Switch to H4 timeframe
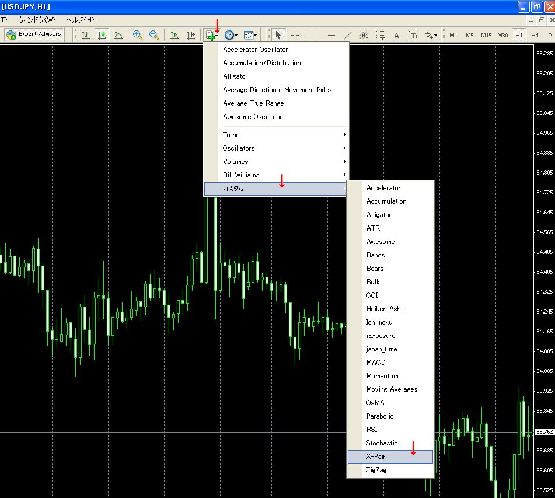555x498 pixels. tap(535, 35)
